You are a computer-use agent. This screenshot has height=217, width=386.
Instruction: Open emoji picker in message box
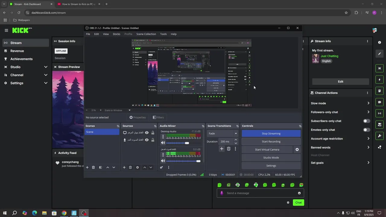click(x=299, y=193)
